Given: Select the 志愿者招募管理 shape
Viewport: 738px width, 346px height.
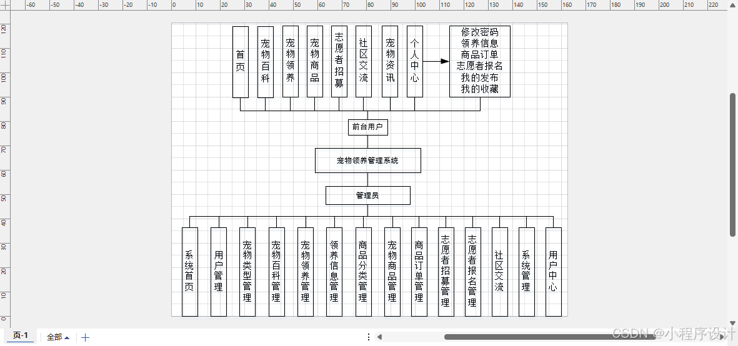Looking at the screenshot, I should (446, 272).
